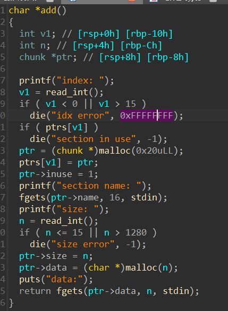Screen dimensions: 228x311
Task: Click the inuse struct field
Action: (59, 174)
